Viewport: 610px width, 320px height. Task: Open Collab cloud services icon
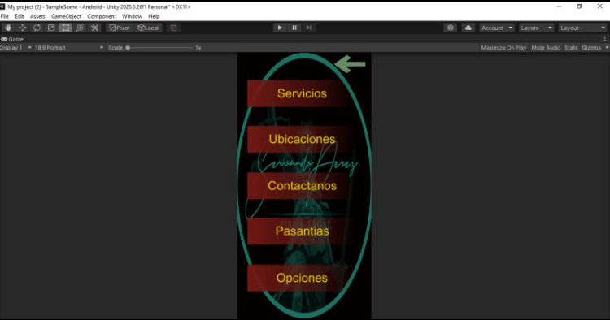tap(468, 28)
